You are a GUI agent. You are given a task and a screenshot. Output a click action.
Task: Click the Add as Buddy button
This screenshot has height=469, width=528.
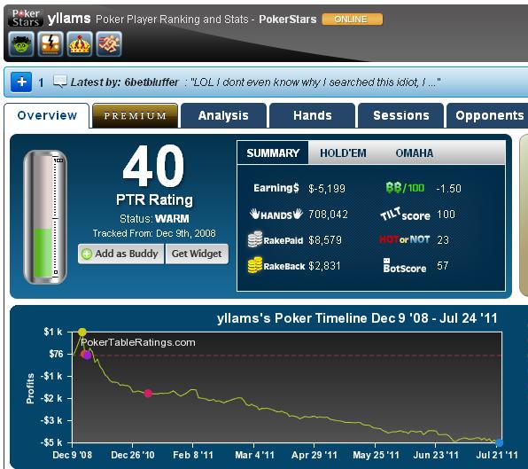pos(120,254)
